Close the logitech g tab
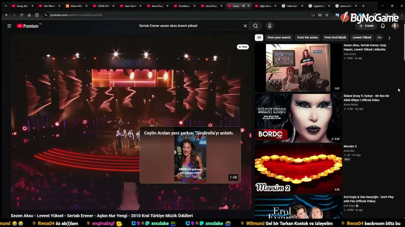Screen dimensions: 405x227 pyautogui.click(x=329, y=6)
